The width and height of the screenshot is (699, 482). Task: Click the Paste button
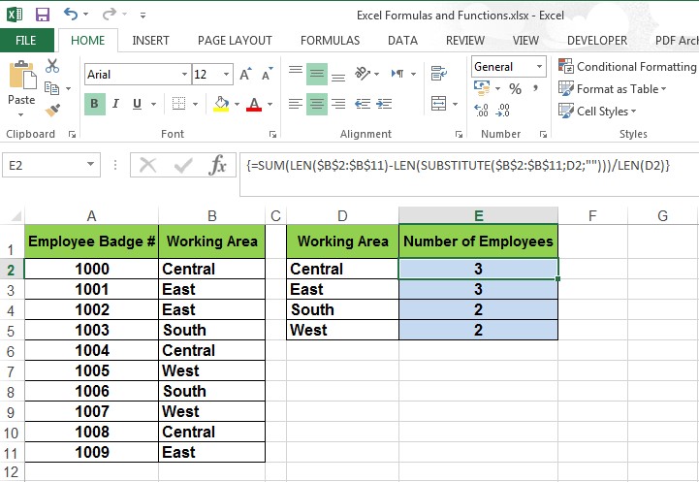point(21,85)
